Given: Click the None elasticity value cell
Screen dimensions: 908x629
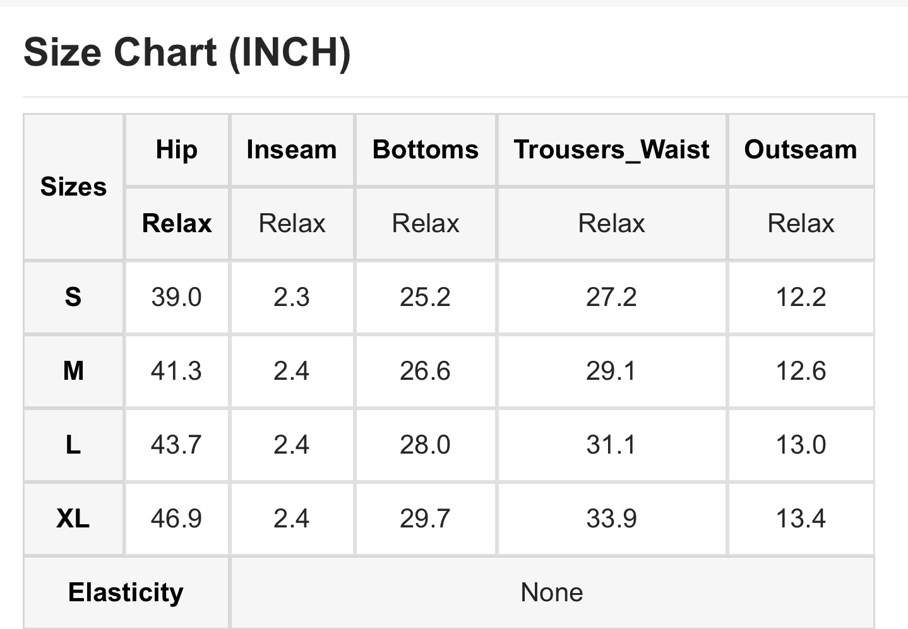Looking at the screenshot, I should point(553,592).
